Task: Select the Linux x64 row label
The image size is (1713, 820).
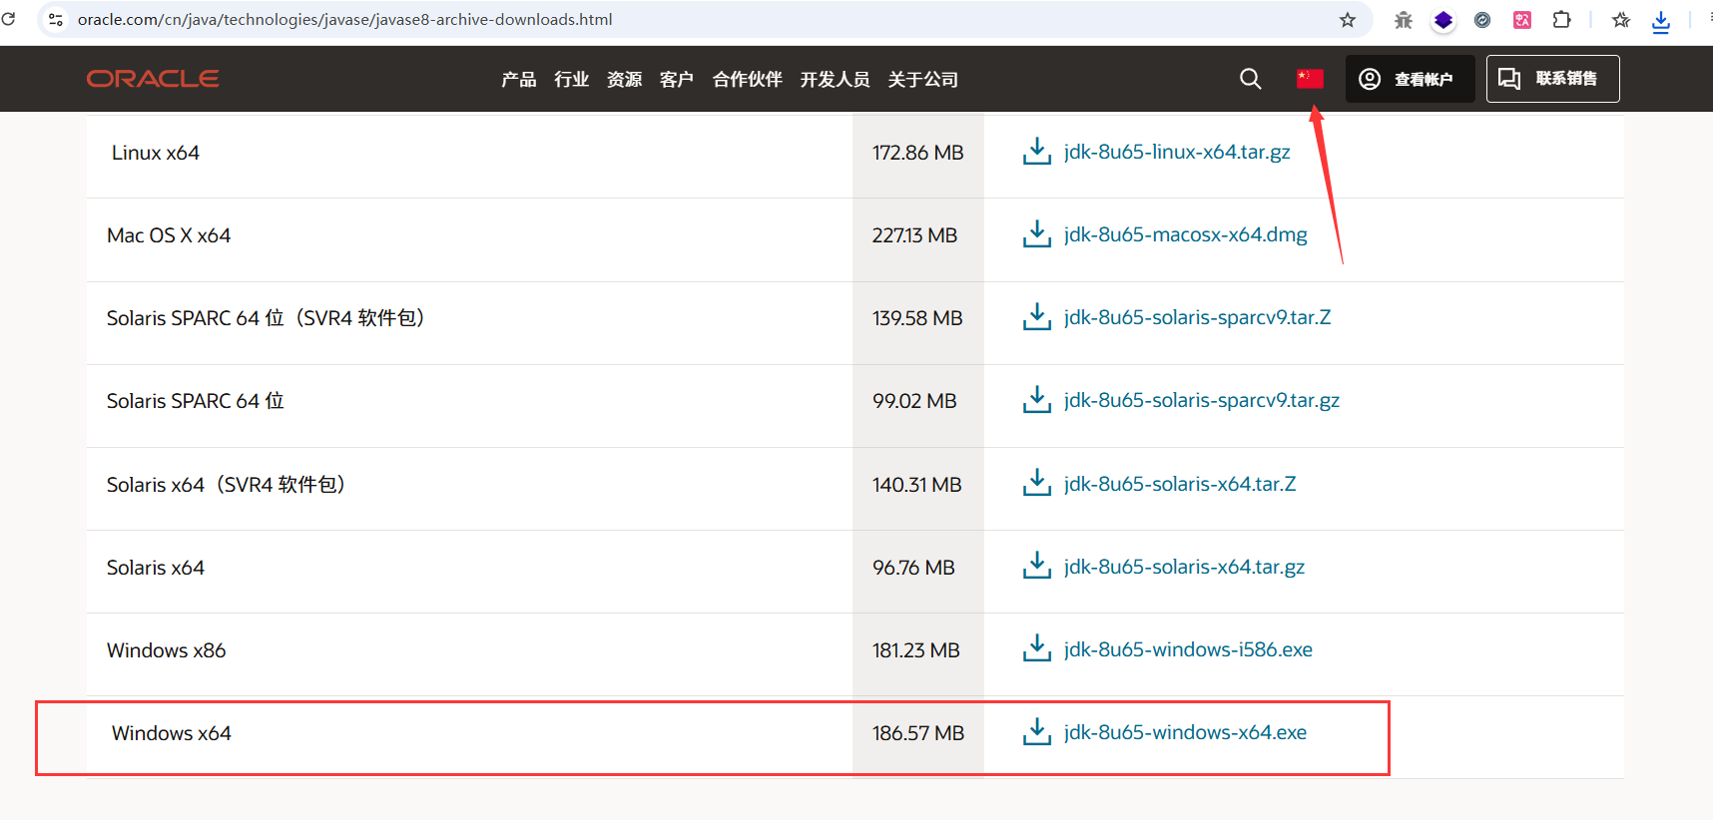Action: point(156,153)
